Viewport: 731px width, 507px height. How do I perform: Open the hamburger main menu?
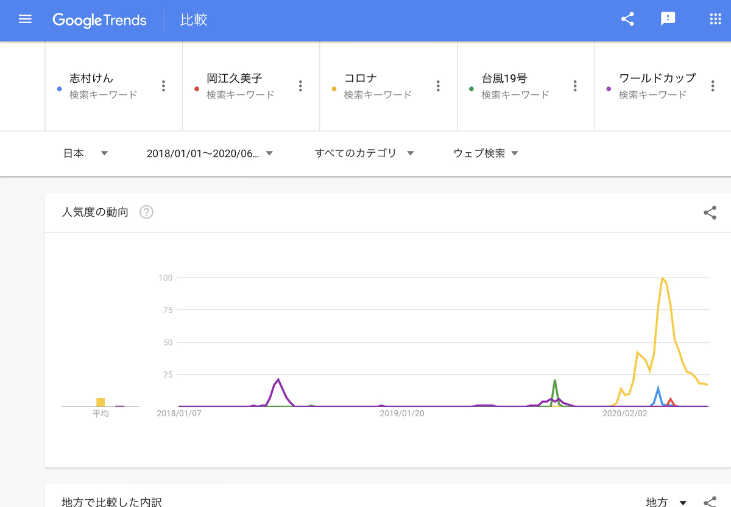pos(25,19)
